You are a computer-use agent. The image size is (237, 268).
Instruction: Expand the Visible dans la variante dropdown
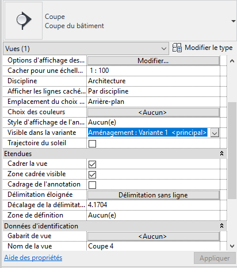pos(215,133)
